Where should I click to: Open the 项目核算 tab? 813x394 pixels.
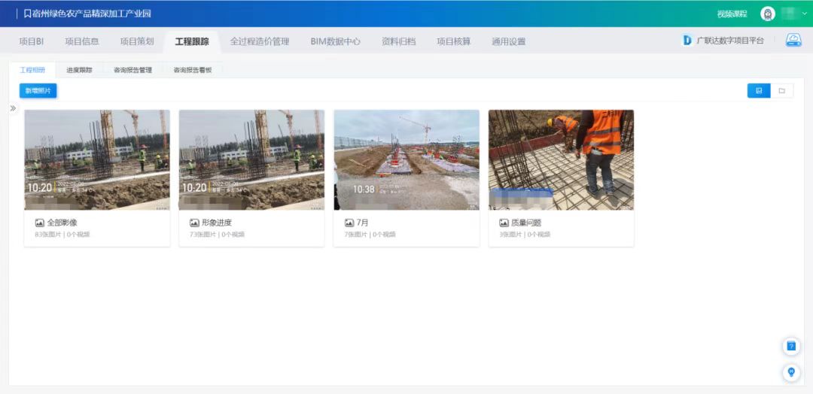coord(454,42)
